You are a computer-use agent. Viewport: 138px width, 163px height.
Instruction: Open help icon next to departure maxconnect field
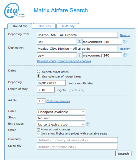point(125,42)
